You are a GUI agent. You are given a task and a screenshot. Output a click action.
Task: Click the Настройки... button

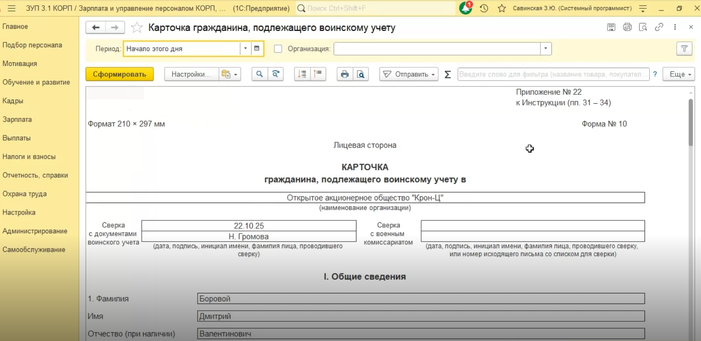pyautogui.click(x=191, y=74)
